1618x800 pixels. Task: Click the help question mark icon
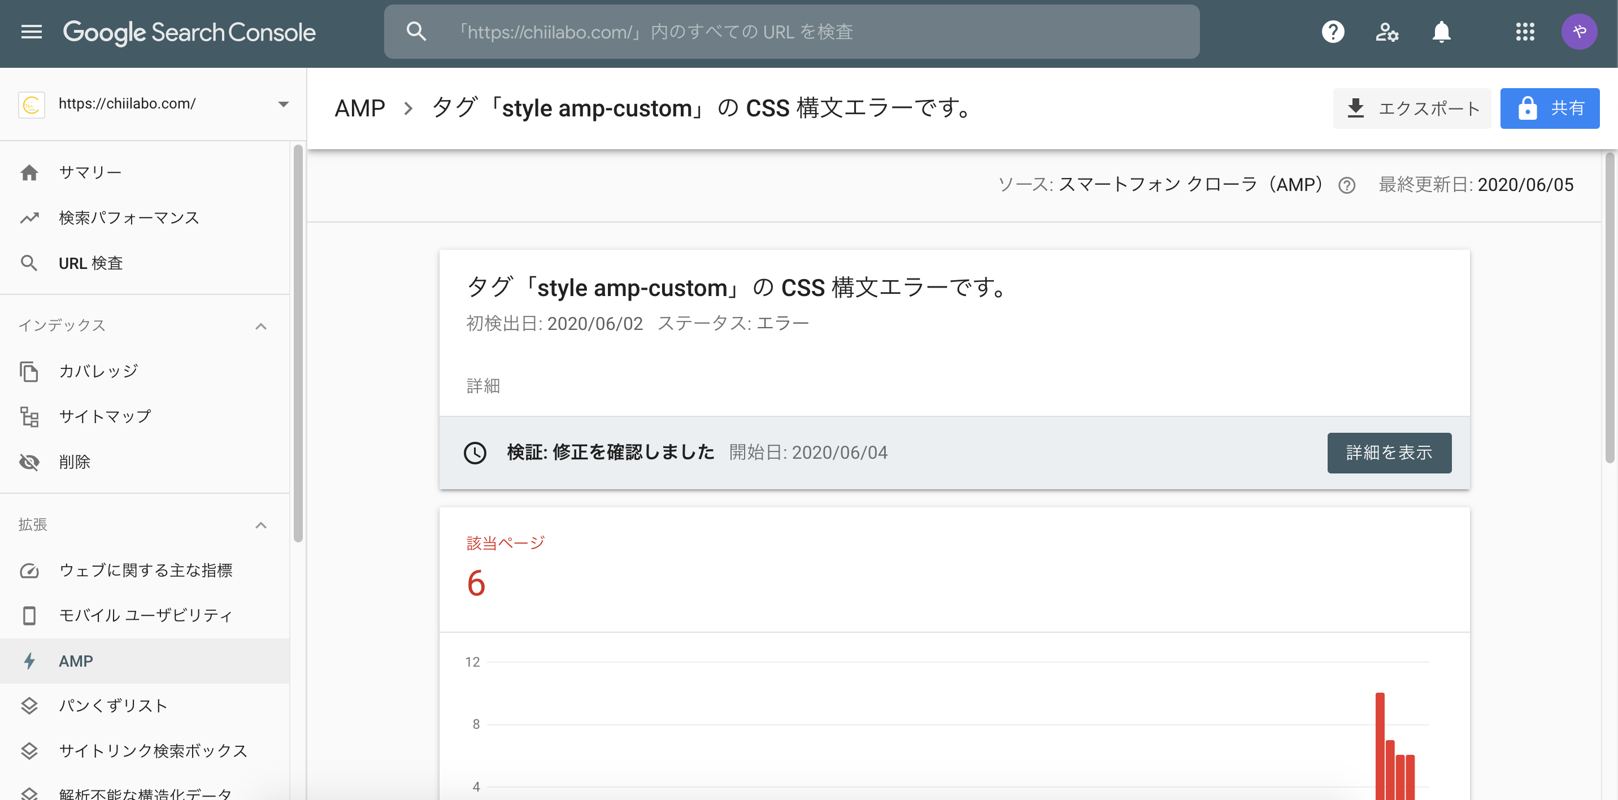[x=1332, y=32]
